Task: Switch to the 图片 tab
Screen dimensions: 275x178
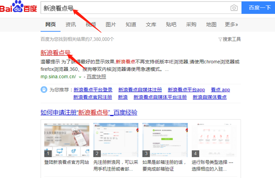Action: [x=111, y=25]
